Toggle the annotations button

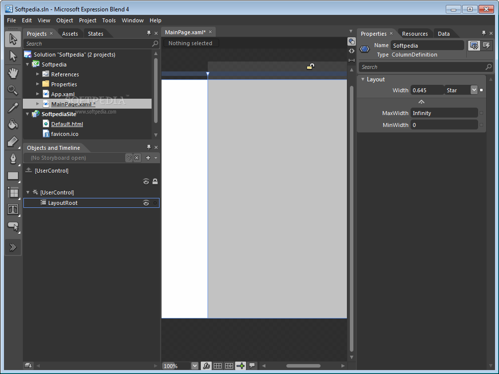pos(252,366)
